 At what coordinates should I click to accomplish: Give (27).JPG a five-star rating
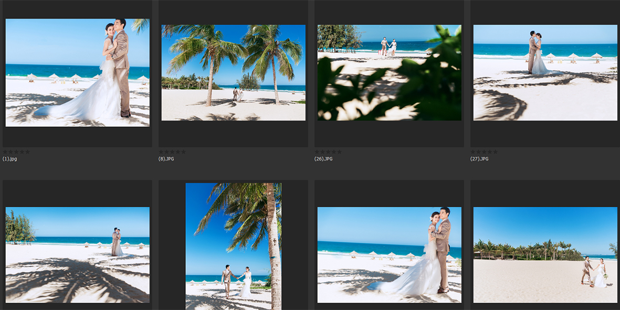[495, 152]
